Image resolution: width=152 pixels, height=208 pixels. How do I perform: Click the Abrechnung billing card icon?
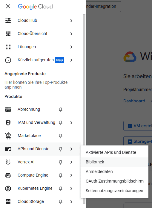point(8,110)
